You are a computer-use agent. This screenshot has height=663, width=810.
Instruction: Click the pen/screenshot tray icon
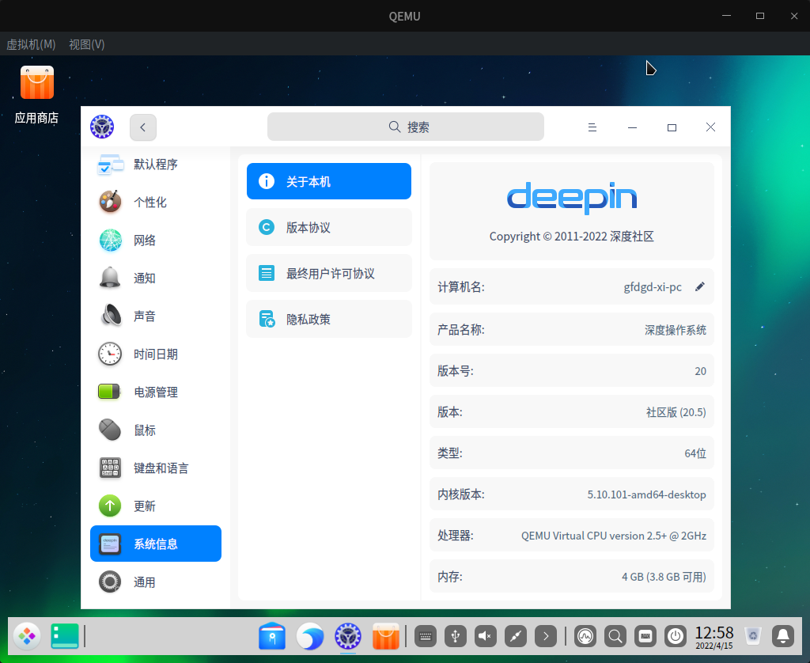pos(516,636)
